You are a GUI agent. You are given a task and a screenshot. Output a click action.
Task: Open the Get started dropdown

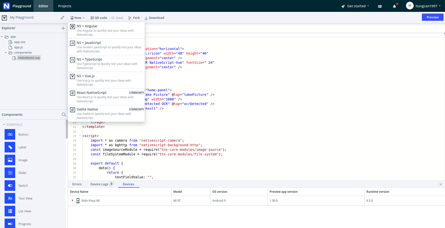point(355,6)
